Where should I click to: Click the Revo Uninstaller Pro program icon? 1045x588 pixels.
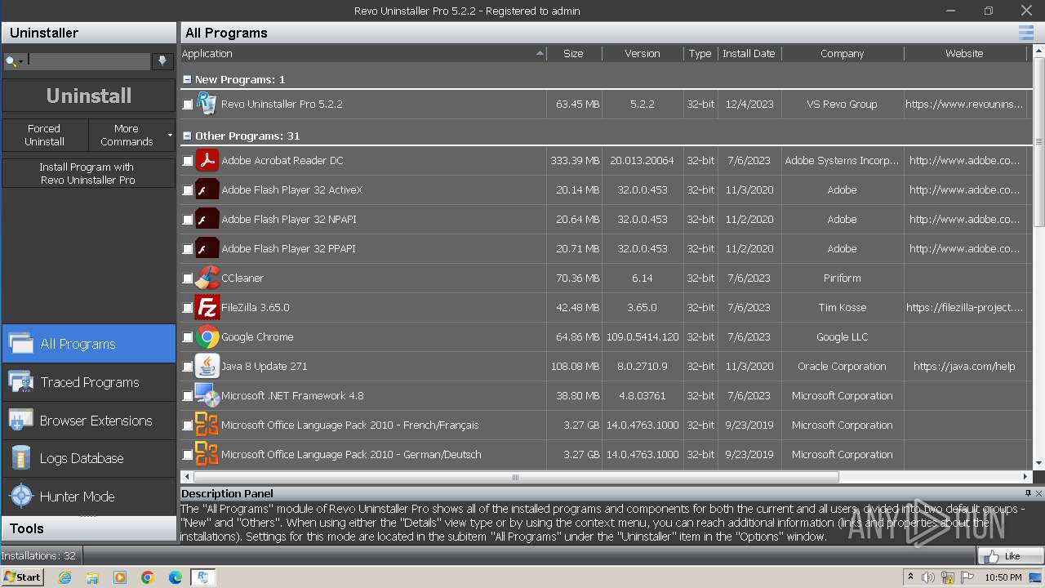click(x=207, y=104)
